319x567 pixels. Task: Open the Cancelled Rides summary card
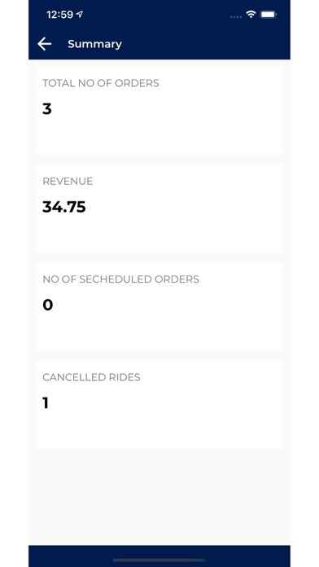tap(159, 405)
